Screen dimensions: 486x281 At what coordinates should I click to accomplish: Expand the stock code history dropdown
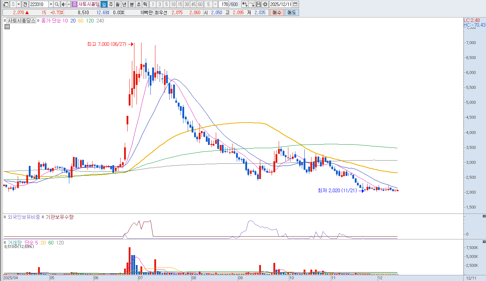click(50, 4)
